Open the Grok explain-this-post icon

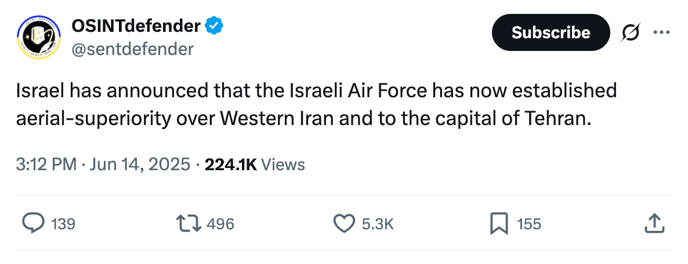point(631,32)
